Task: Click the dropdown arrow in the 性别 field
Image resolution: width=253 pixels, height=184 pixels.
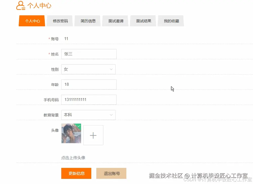Action: coord(111,69)
